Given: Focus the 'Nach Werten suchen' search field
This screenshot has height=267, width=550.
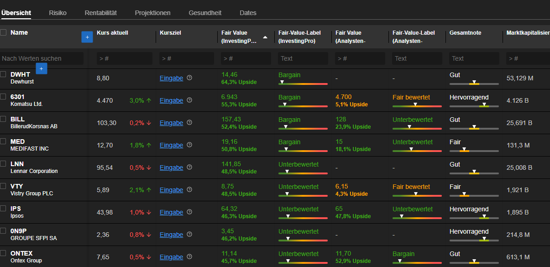Looking at the screenshot, I should coord(42,58).
